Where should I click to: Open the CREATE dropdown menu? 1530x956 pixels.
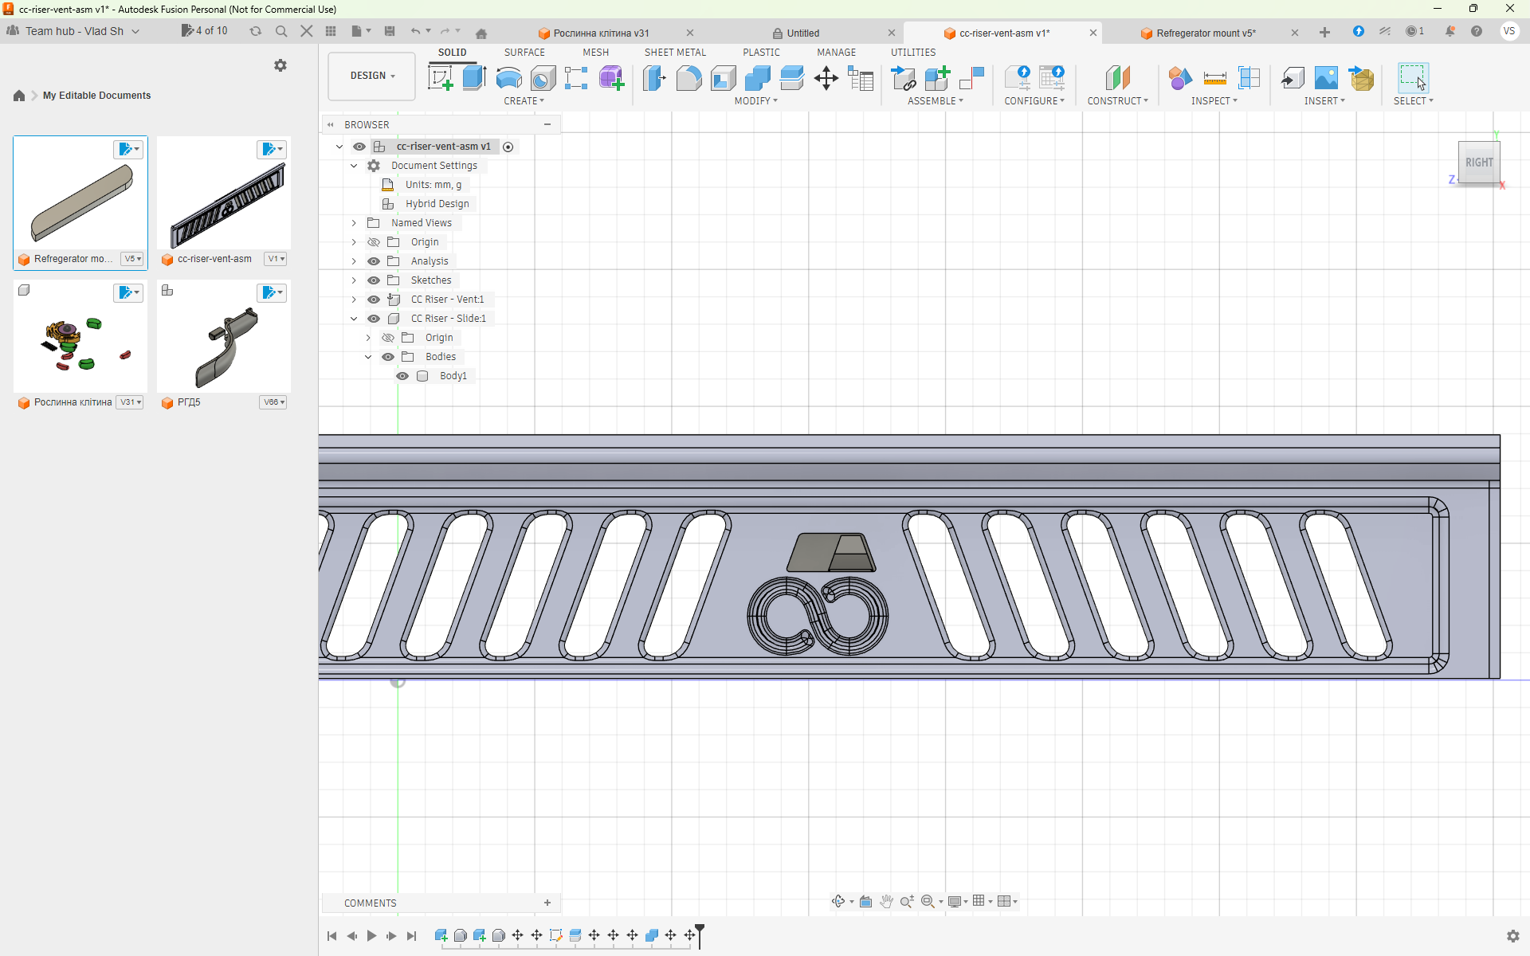point(524,101)
